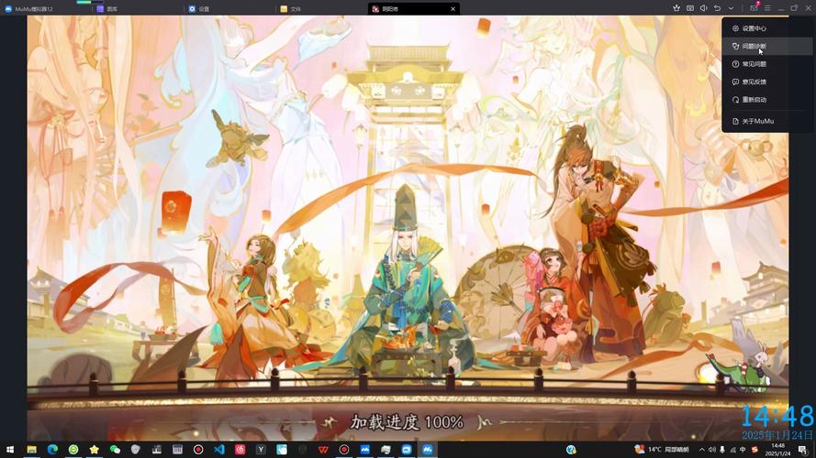The height and width of the screenshot is (458, 816).
Task: Switch to the 文件 tab
Action: click(x=296, y=8)
